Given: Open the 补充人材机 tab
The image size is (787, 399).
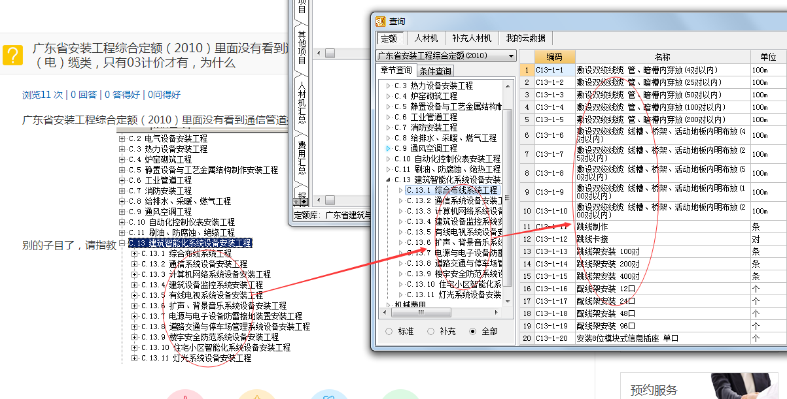Looking at the screenshot, I should point(472,39).
